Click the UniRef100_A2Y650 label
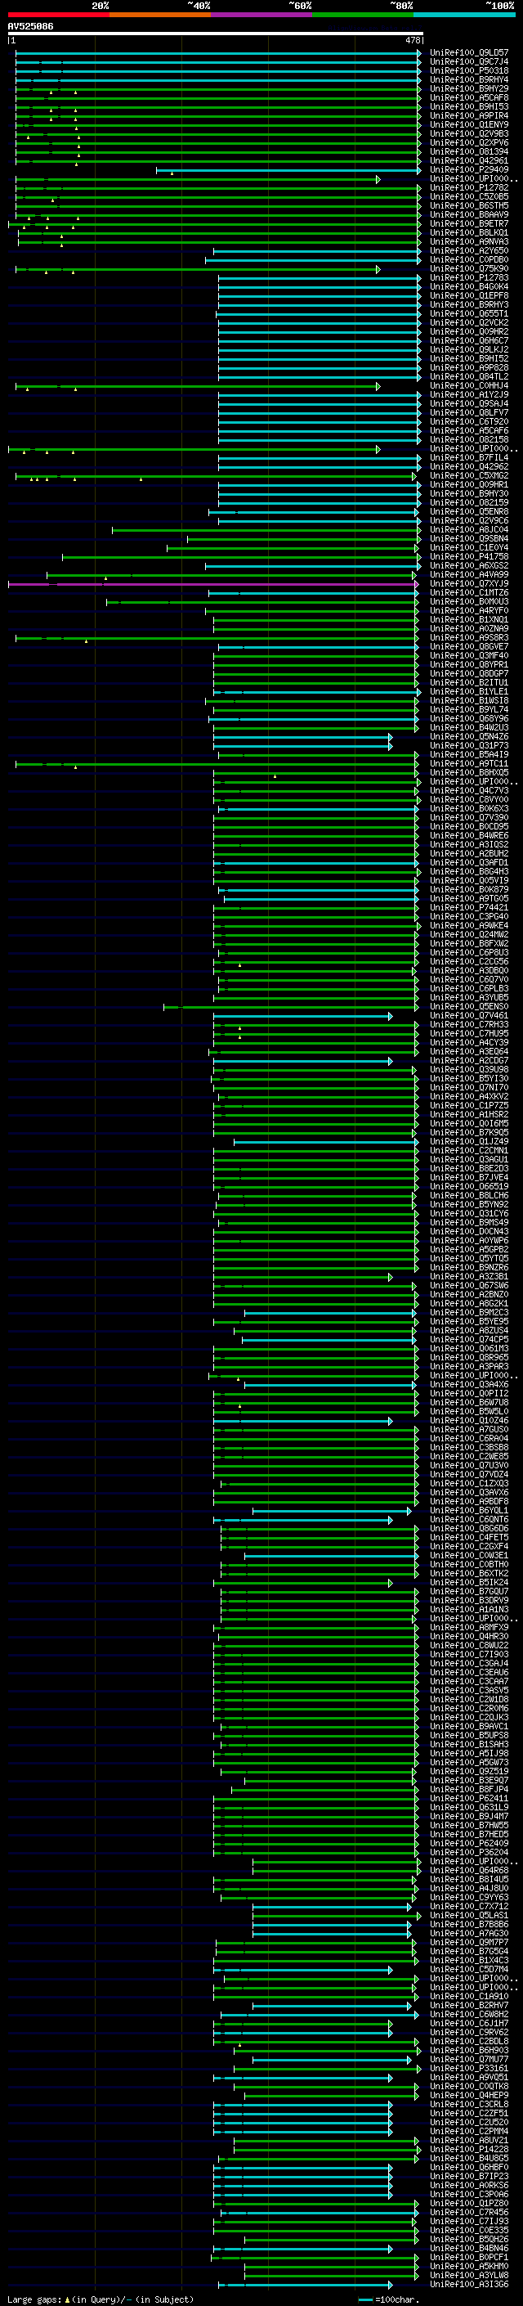 click(468, 250)
